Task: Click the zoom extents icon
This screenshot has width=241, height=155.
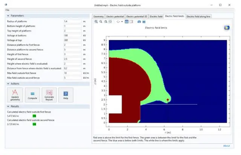Action: coord(110,22)
